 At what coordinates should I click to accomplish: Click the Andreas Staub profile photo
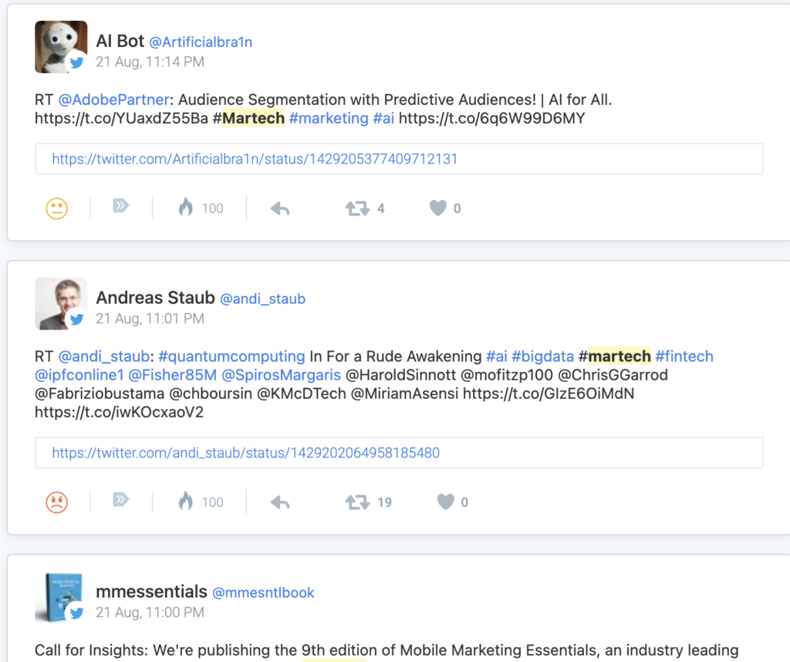point(61,304)
